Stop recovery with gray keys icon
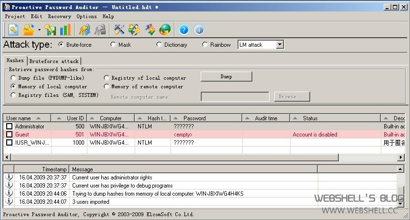 (100, 30)
